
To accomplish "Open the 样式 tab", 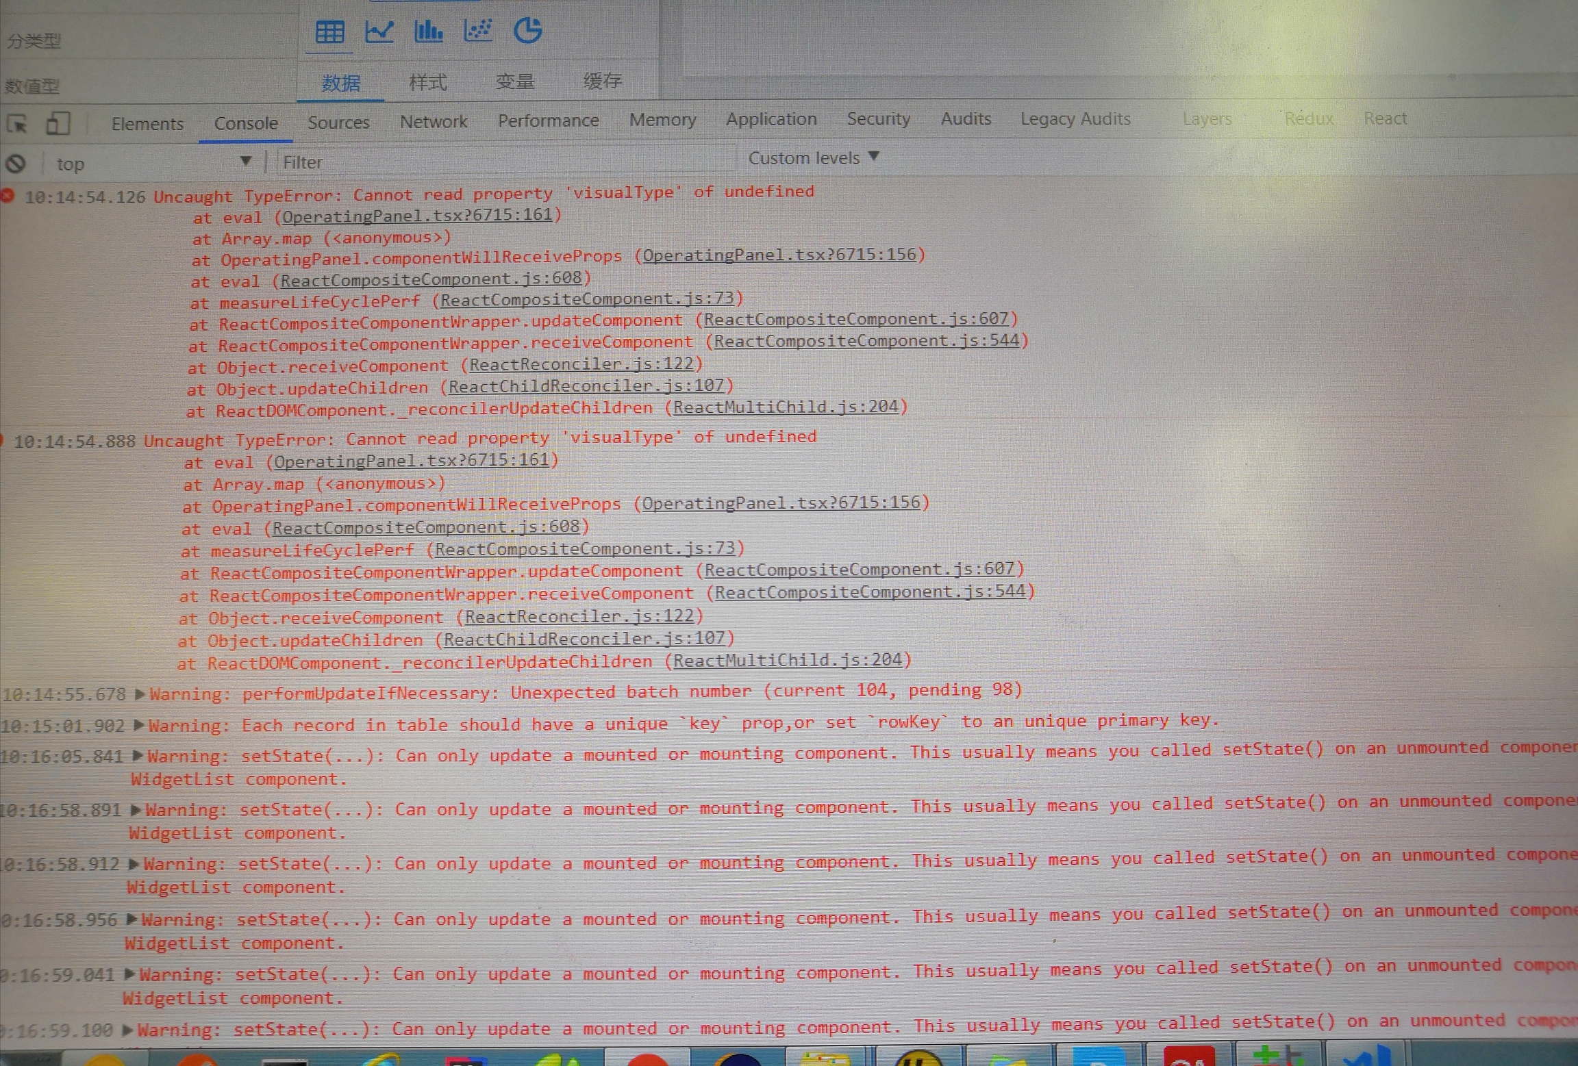I will point(427,83).
